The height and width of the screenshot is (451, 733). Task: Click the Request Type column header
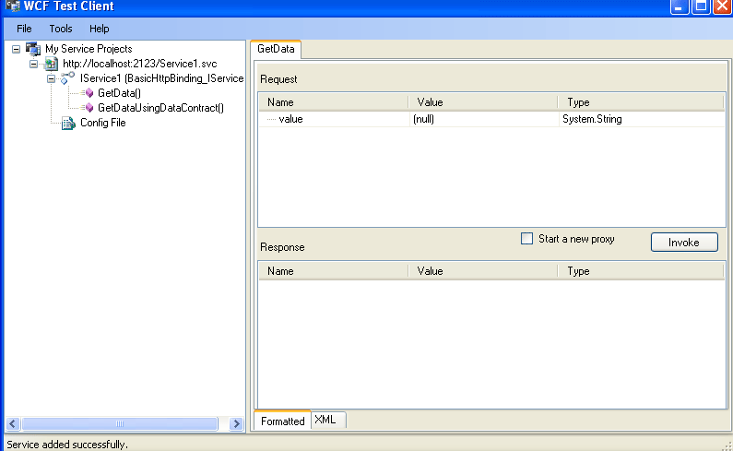(641, 102)
